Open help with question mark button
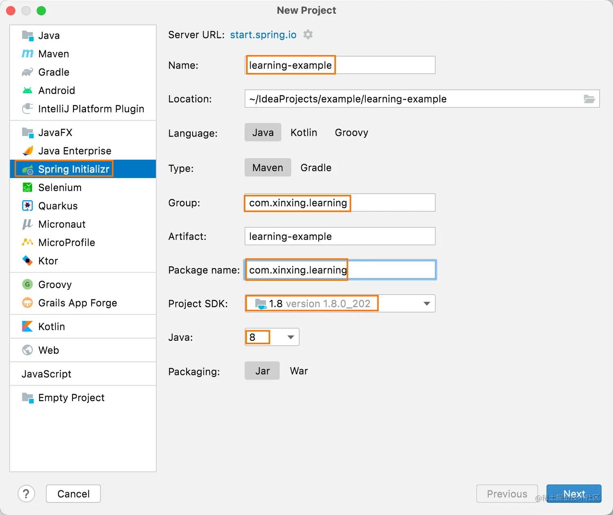 pyautogui.click(x=26, y=494)
